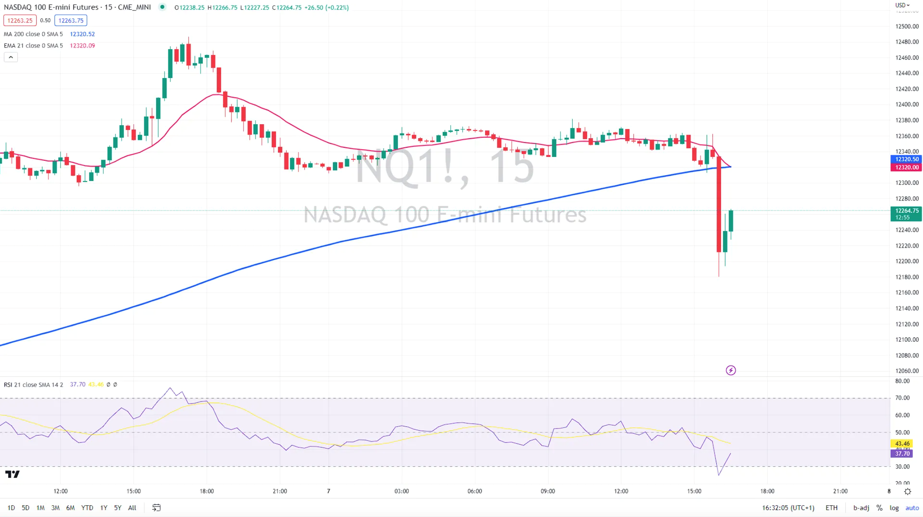This screenshot has width=923, height=517.
Task: Select the RSI 21 indicator legend
Action: pos(33,384)
